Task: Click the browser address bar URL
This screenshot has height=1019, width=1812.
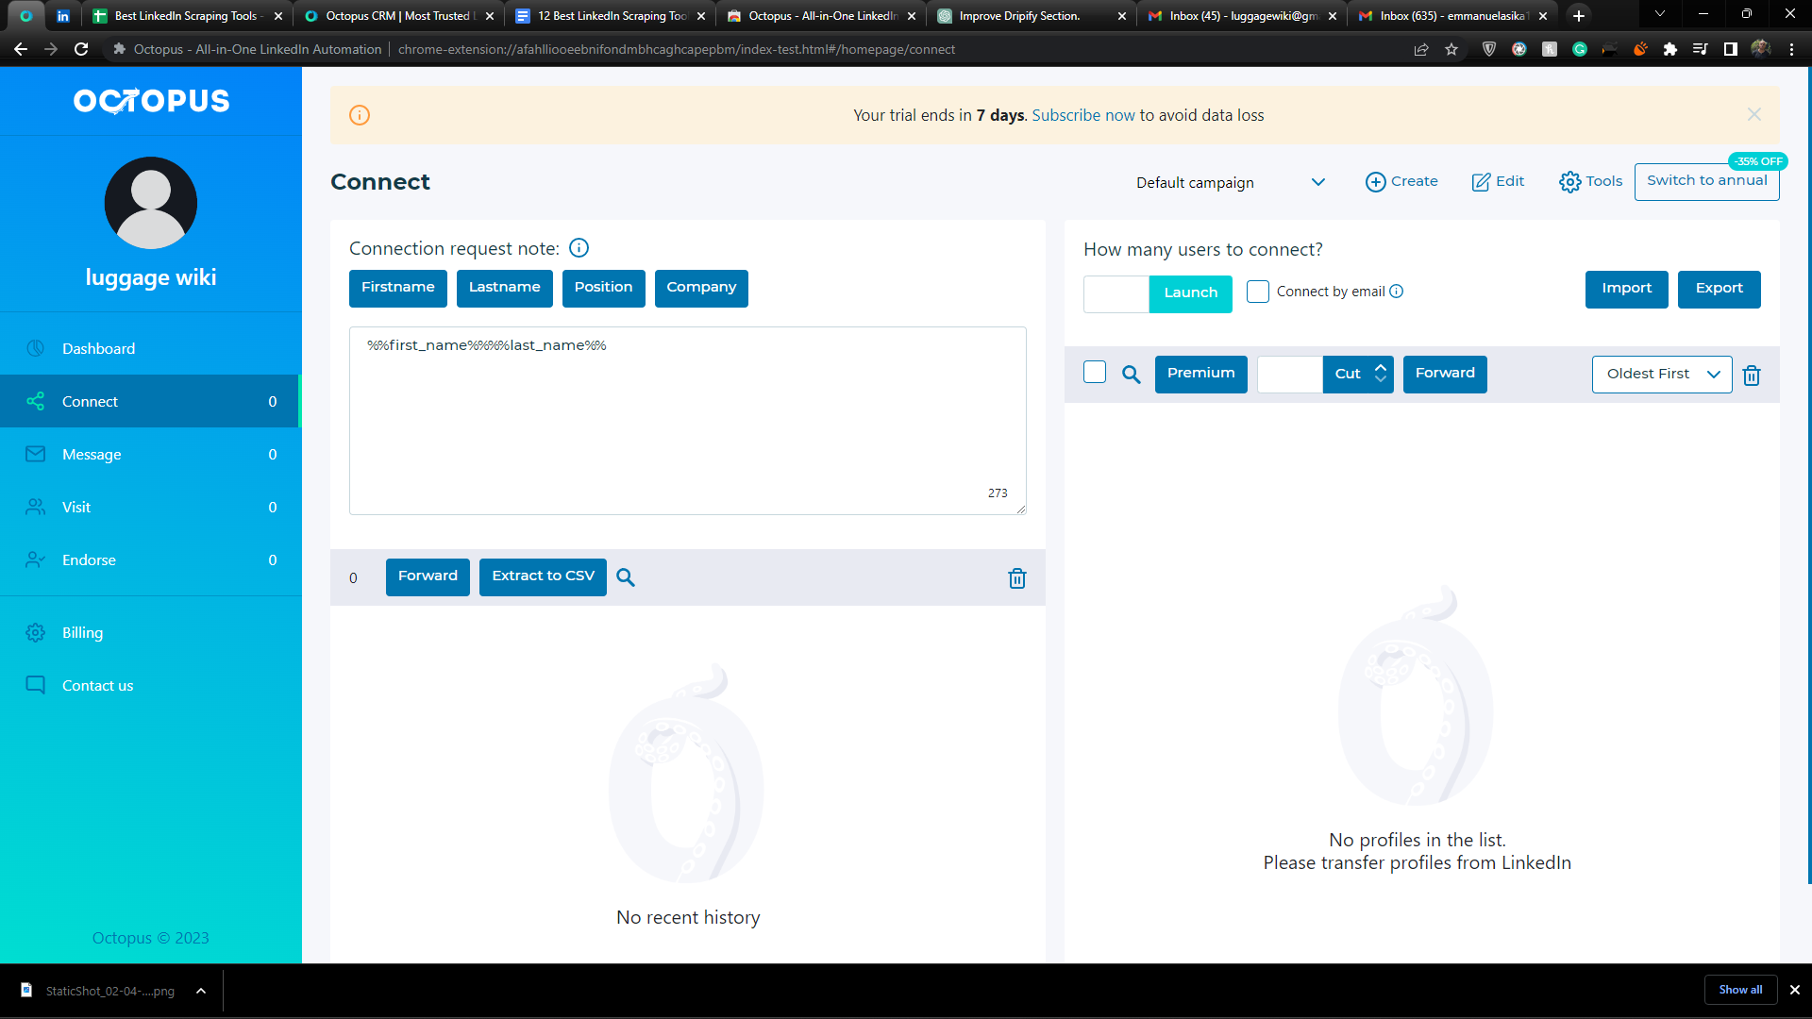Action: click(676, 49)
